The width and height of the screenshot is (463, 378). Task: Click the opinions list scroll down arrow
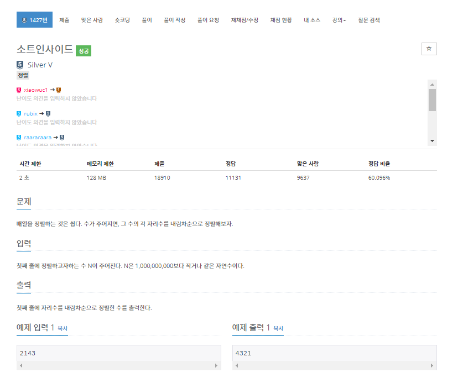tap(432, 141)
